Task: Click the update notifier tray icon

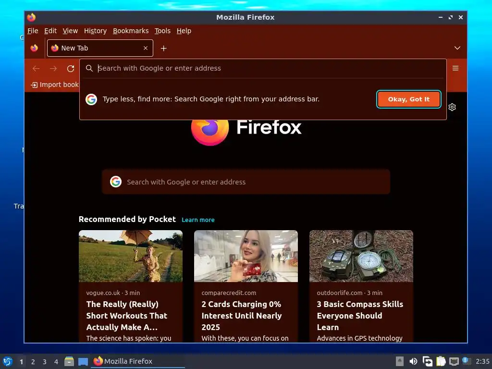Action: 466,361
